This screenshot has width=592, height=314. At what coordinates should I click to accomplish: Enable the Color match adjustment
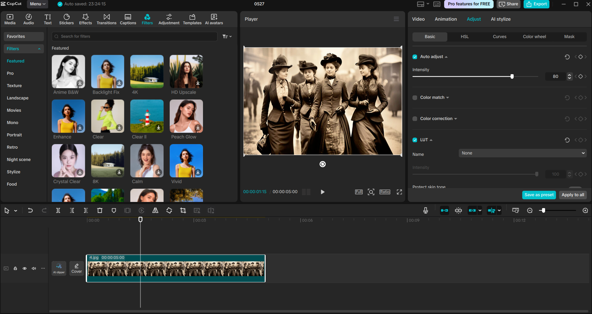click(x=415, y=98)
